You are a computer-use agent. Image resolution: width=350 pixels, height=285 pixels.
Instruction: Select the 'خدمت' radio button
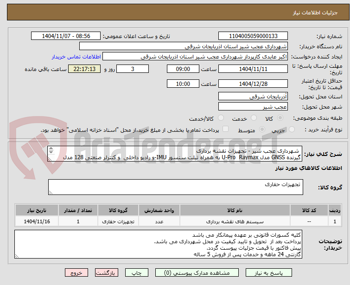click(254, 118)
